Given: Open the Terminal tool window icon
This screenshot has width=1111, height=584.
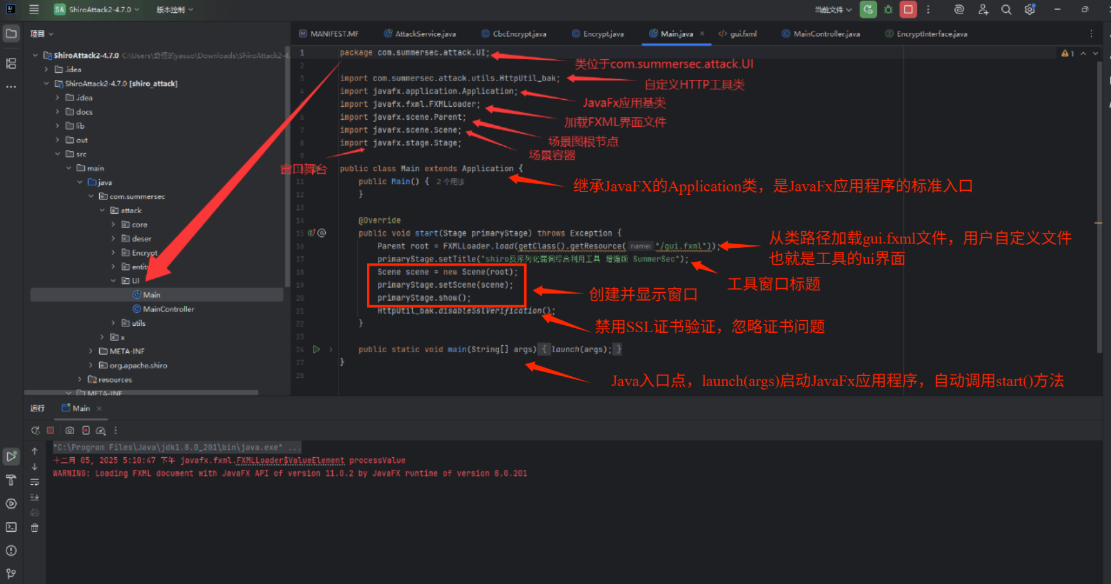Looking at the screenshot, I should [x=11, y=527].
